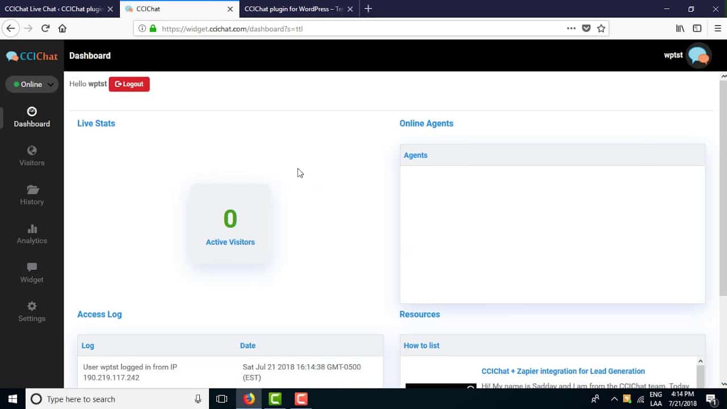Image resolution: width=727 pixels, height=409 pixels.
Task: Click the green Camtasia taskbar icon
Action: click(x=275, y=399)
